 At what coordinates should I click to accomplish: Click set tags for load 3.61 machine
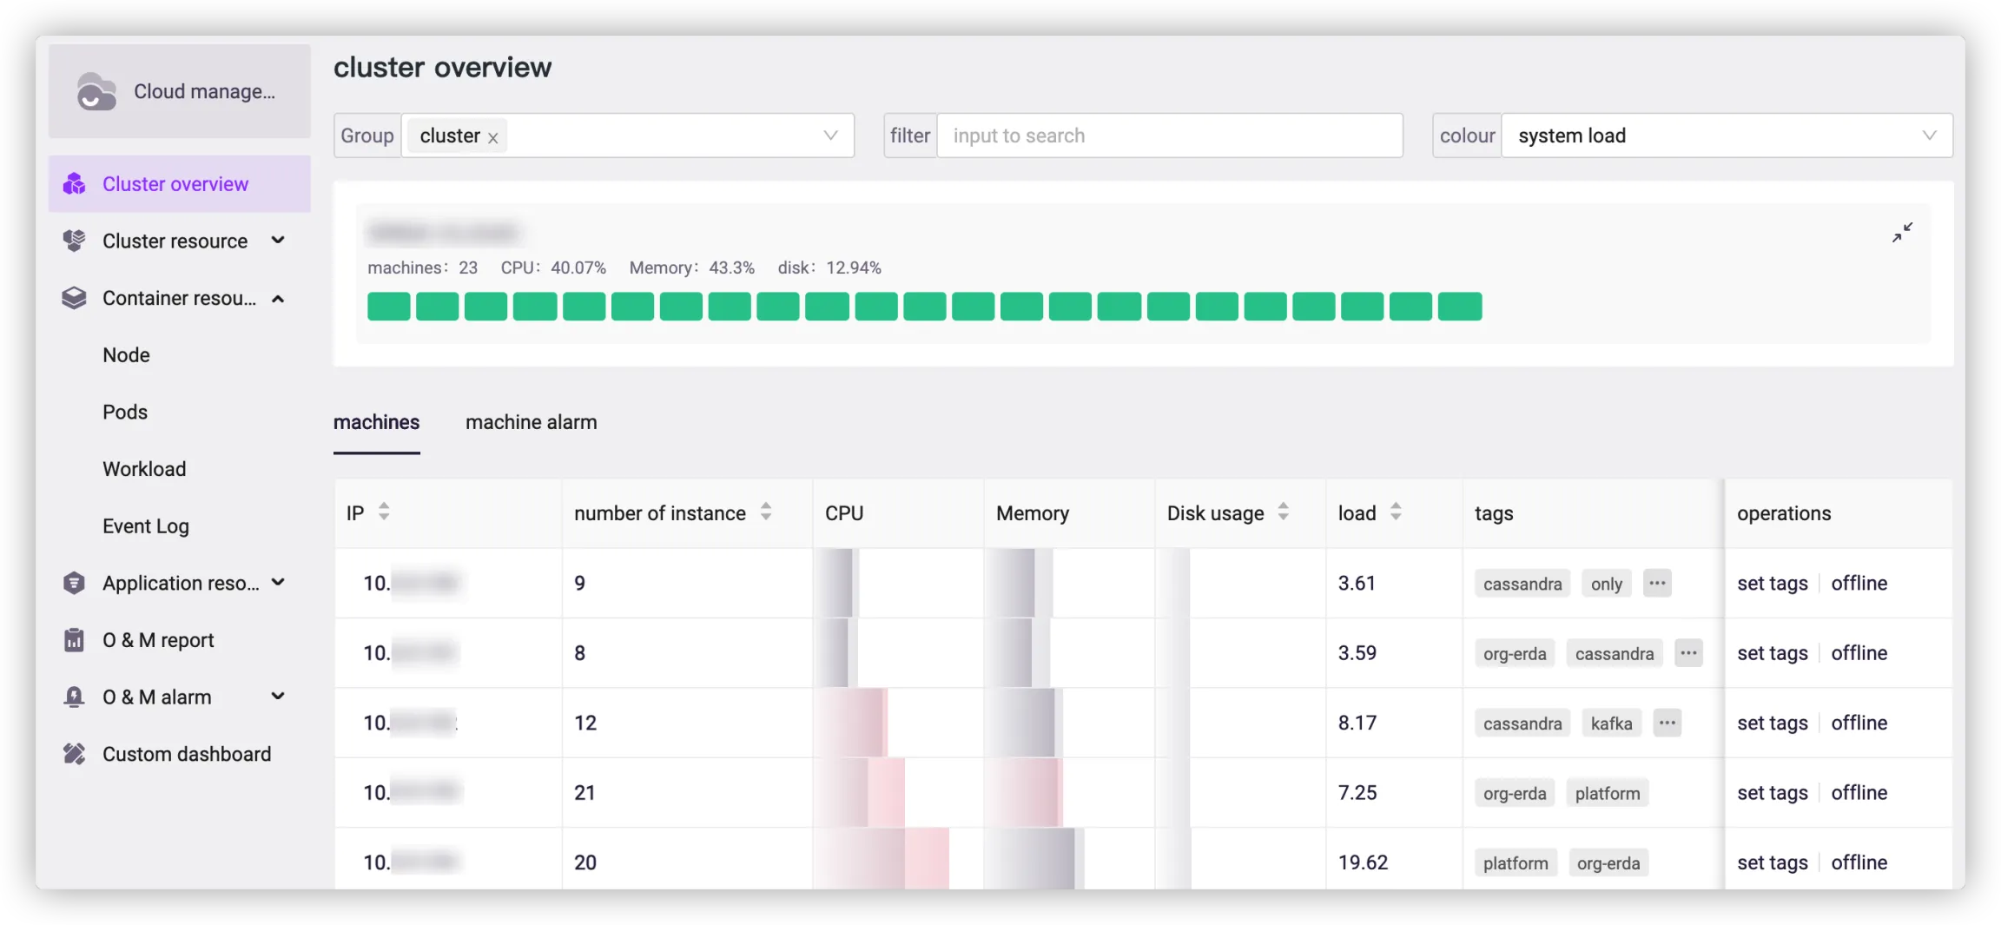click(x=1772, y=584)
